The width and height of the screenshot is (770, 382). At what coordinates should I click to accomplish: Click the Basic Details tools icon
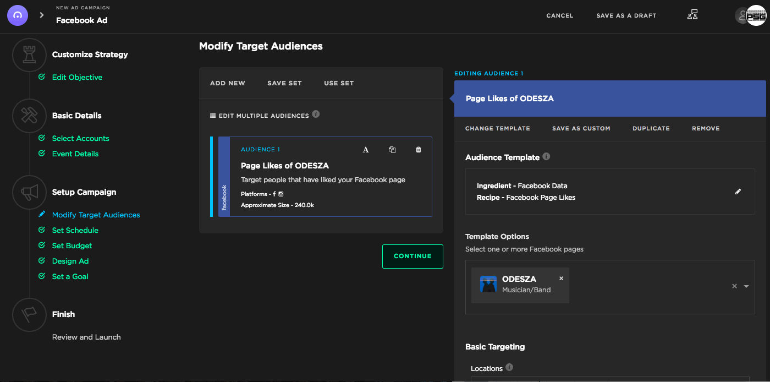click(29, 116)
